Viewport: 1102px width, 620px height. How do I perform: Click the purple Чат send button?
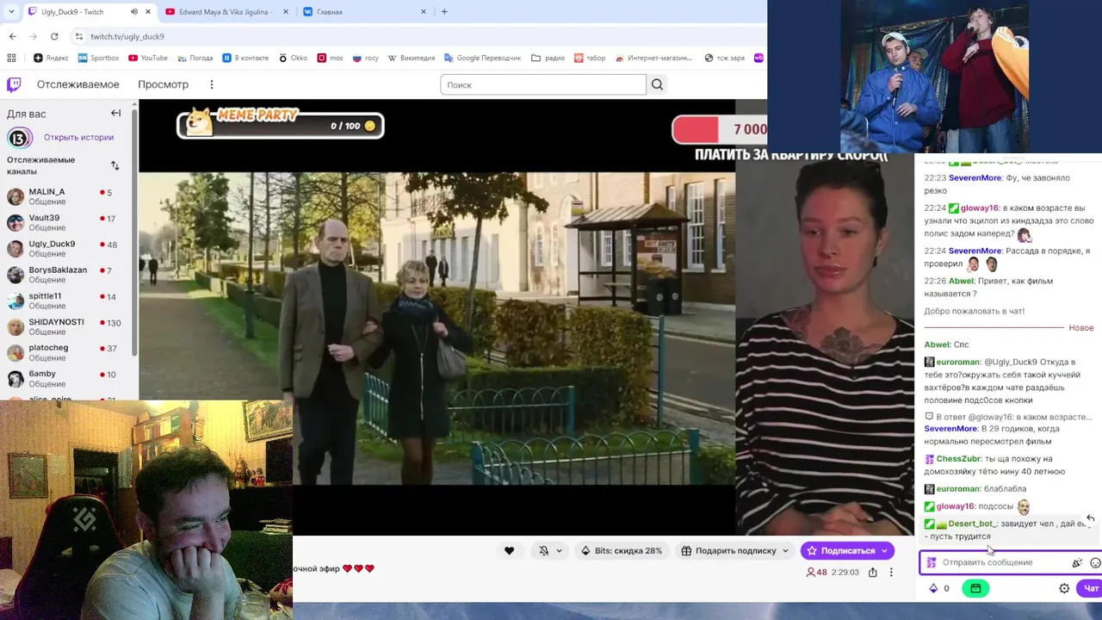(1091, 588)
